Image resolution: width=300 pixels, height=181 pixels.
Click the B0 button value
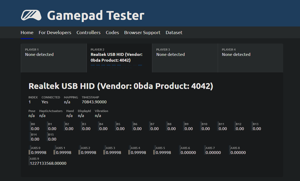(x=35, y=129)
